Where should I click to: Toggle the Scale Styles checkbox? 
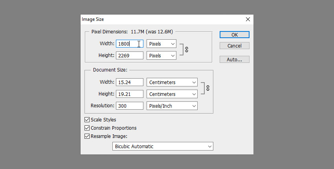tap(87, 120)
